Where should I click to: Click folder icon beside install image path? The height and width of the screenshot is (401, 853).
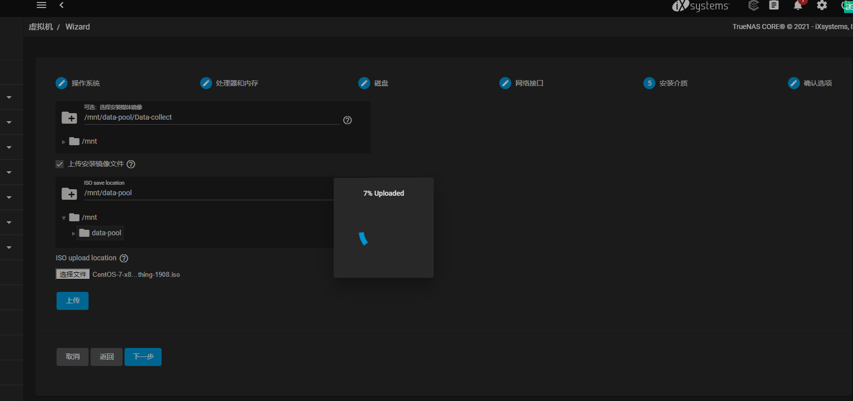click(69, 118)
